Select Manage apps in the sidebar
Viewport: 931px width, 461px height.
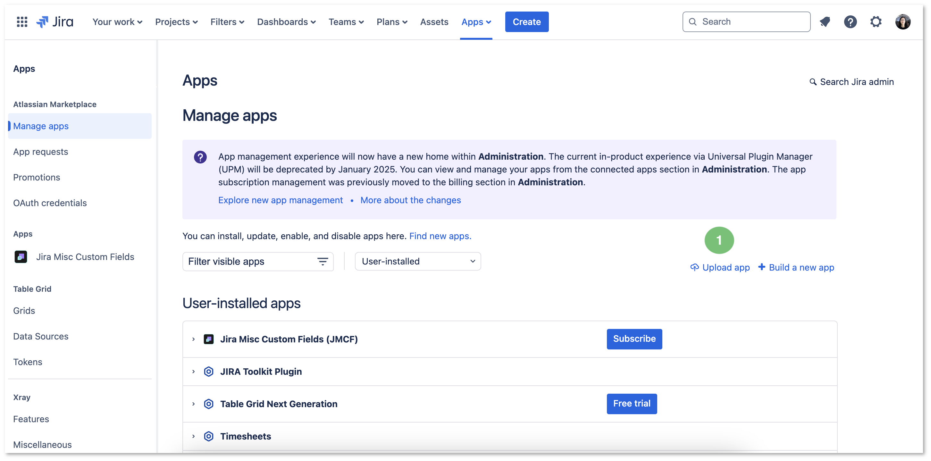point(80,126)
